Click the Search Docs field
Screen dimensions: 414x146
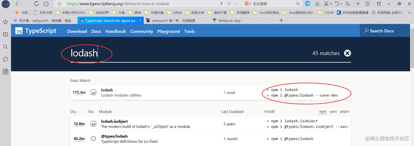pyautogui.click(x=385, y=31)
